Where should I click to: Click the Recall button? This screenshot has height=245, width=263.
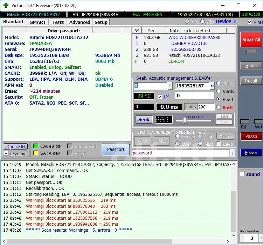coord(251,81)
